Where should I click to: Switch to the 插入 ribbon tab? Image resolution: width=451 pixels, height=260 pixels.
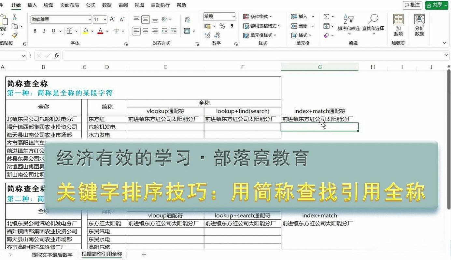pyautogui.click(x=32, y=5)
